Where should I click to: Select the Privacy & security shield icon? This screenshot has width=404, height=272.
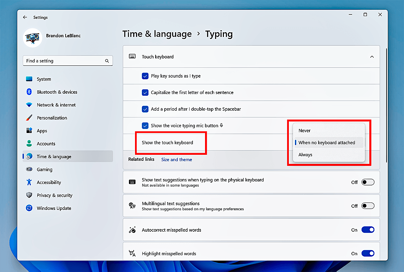[x=29, y=195]
